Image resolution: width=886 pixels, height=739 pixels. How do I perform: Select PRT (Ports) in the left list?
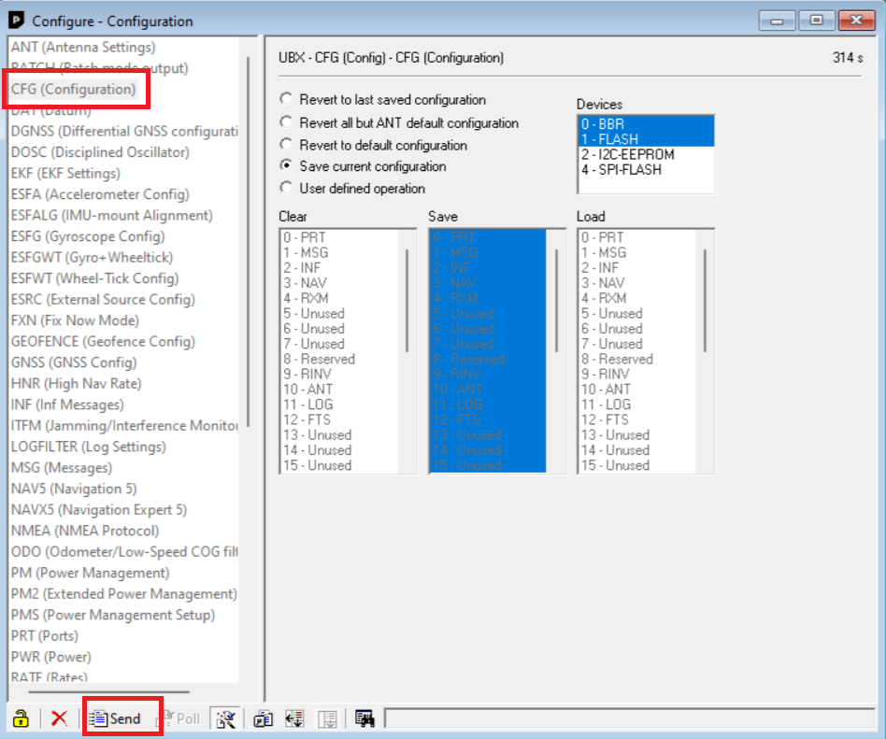pos(45,636)
